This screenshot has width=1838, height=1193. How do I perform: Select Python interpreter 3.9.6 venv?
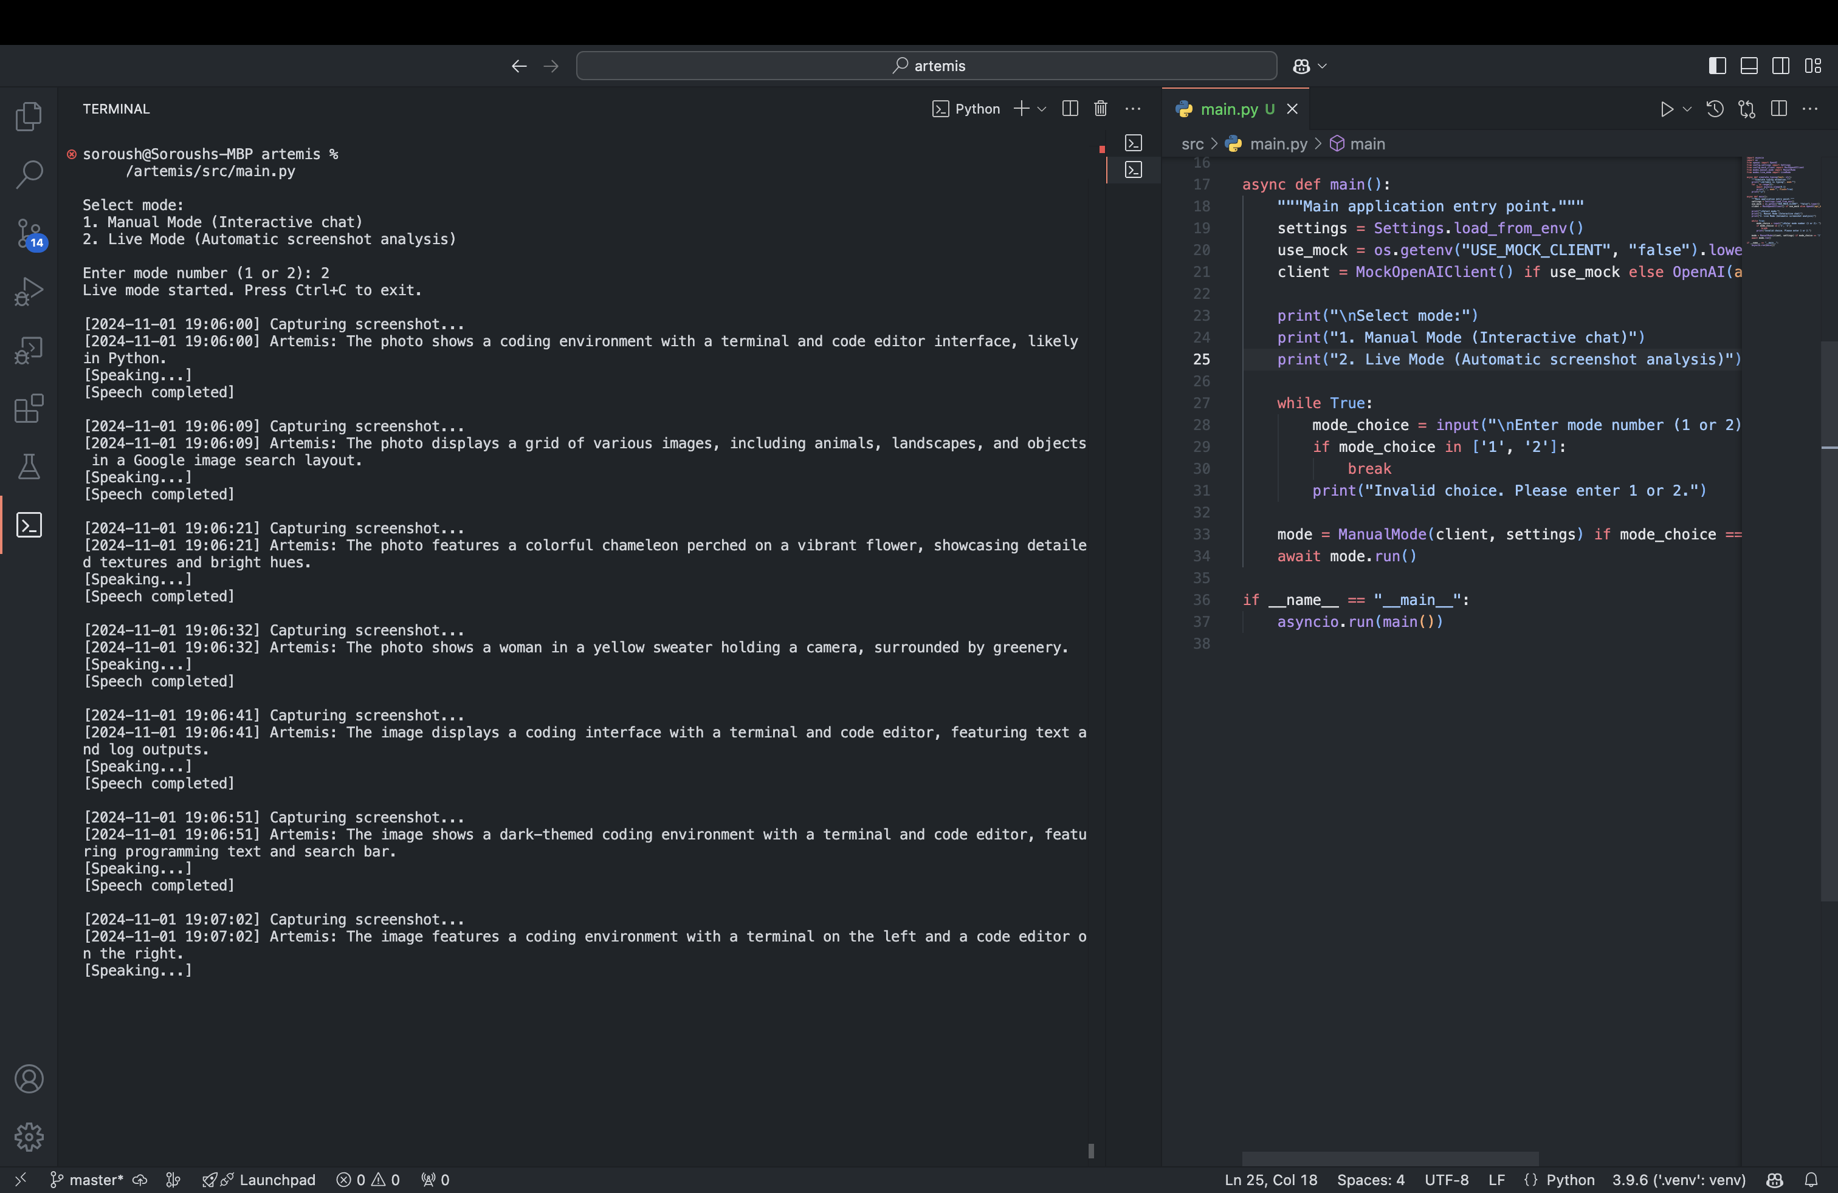1678,1179
